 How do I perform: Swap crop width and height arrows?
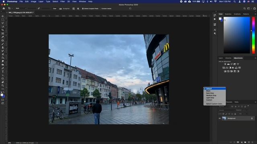[x=39, y=8]
